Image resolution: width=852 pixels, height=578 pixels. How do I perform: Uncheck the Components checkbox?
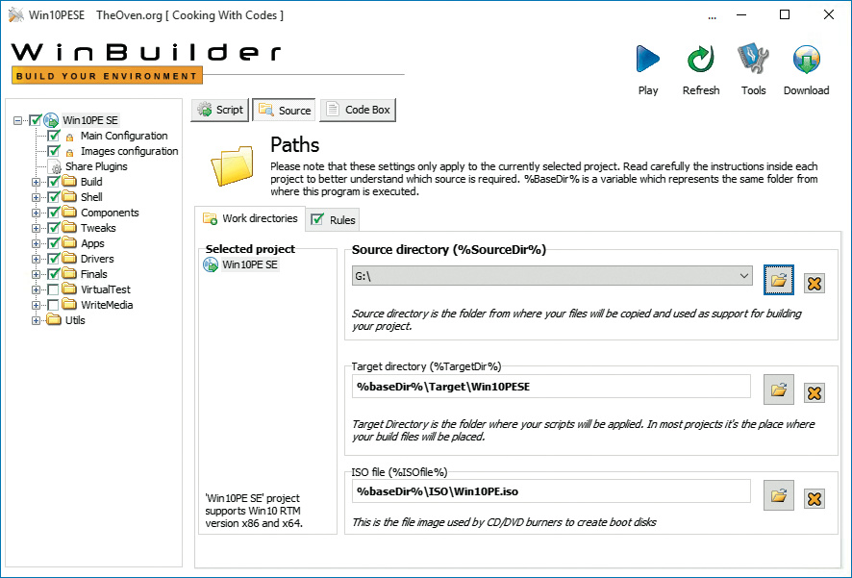pos(53,213)
